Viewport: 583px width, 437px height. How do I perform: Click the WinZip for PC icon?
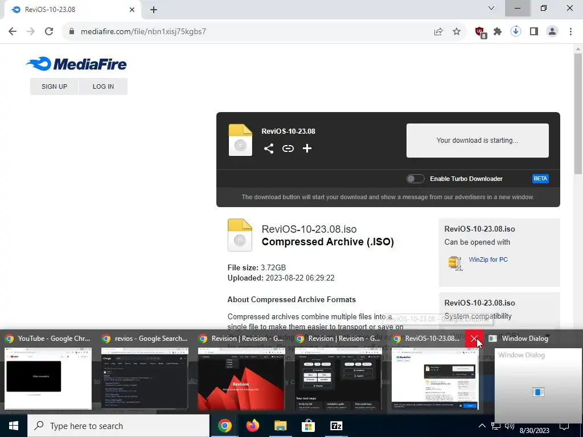point(455,263)
